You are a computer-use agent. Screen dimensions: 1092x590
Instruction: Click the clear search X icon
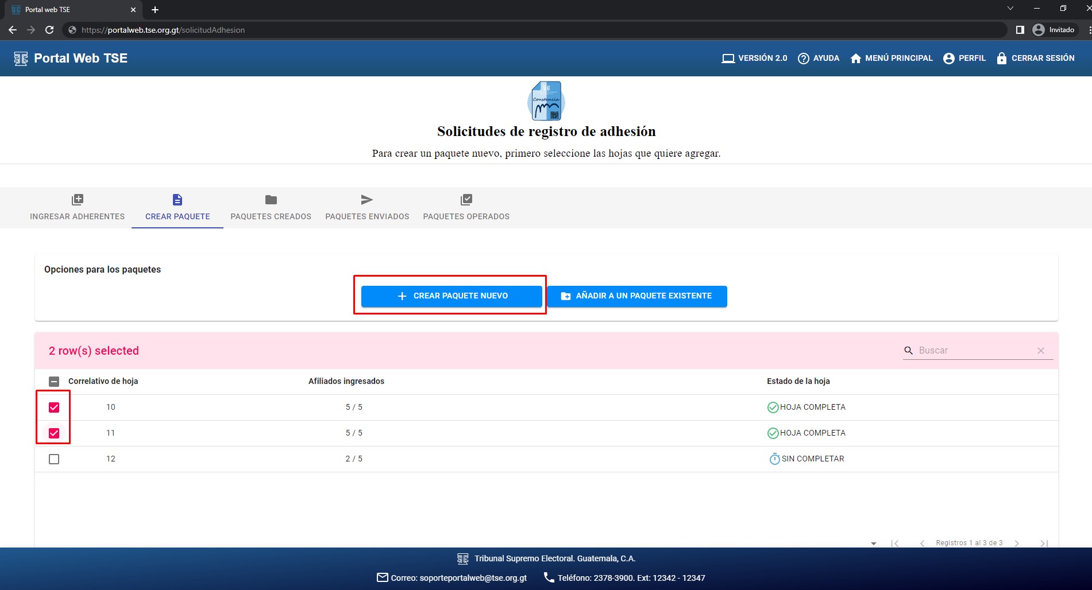[1040, 351]
